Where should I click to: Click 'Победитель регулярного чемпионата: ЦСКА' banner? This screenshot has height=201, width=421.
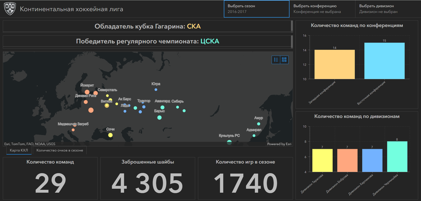148,41
